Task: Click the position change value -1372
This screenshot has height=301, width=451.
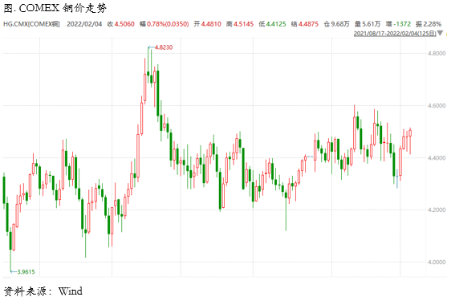Action: point(403,24)
